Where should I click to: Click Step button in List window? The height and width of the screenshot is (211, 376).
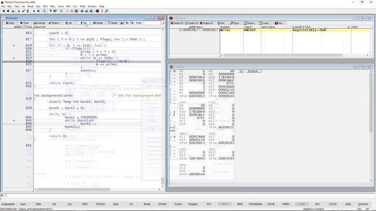coord(10,23)
